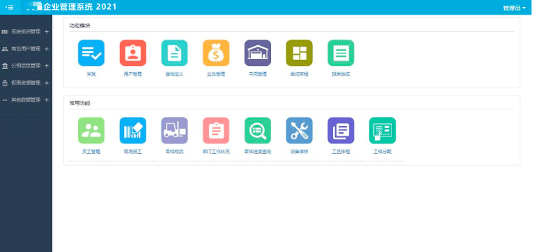
Task: Open the 管理员 user dropdown
Action: coord(515,8)
